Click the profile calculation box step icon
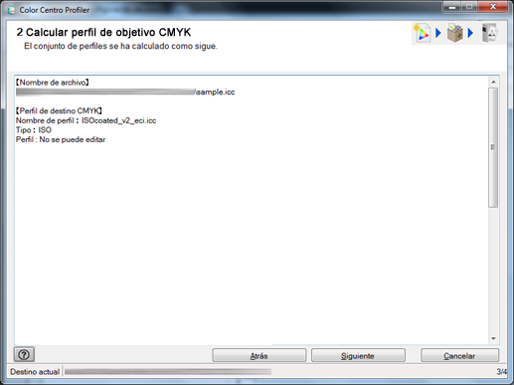Screen dimensions: 514x385 (454, 33)
